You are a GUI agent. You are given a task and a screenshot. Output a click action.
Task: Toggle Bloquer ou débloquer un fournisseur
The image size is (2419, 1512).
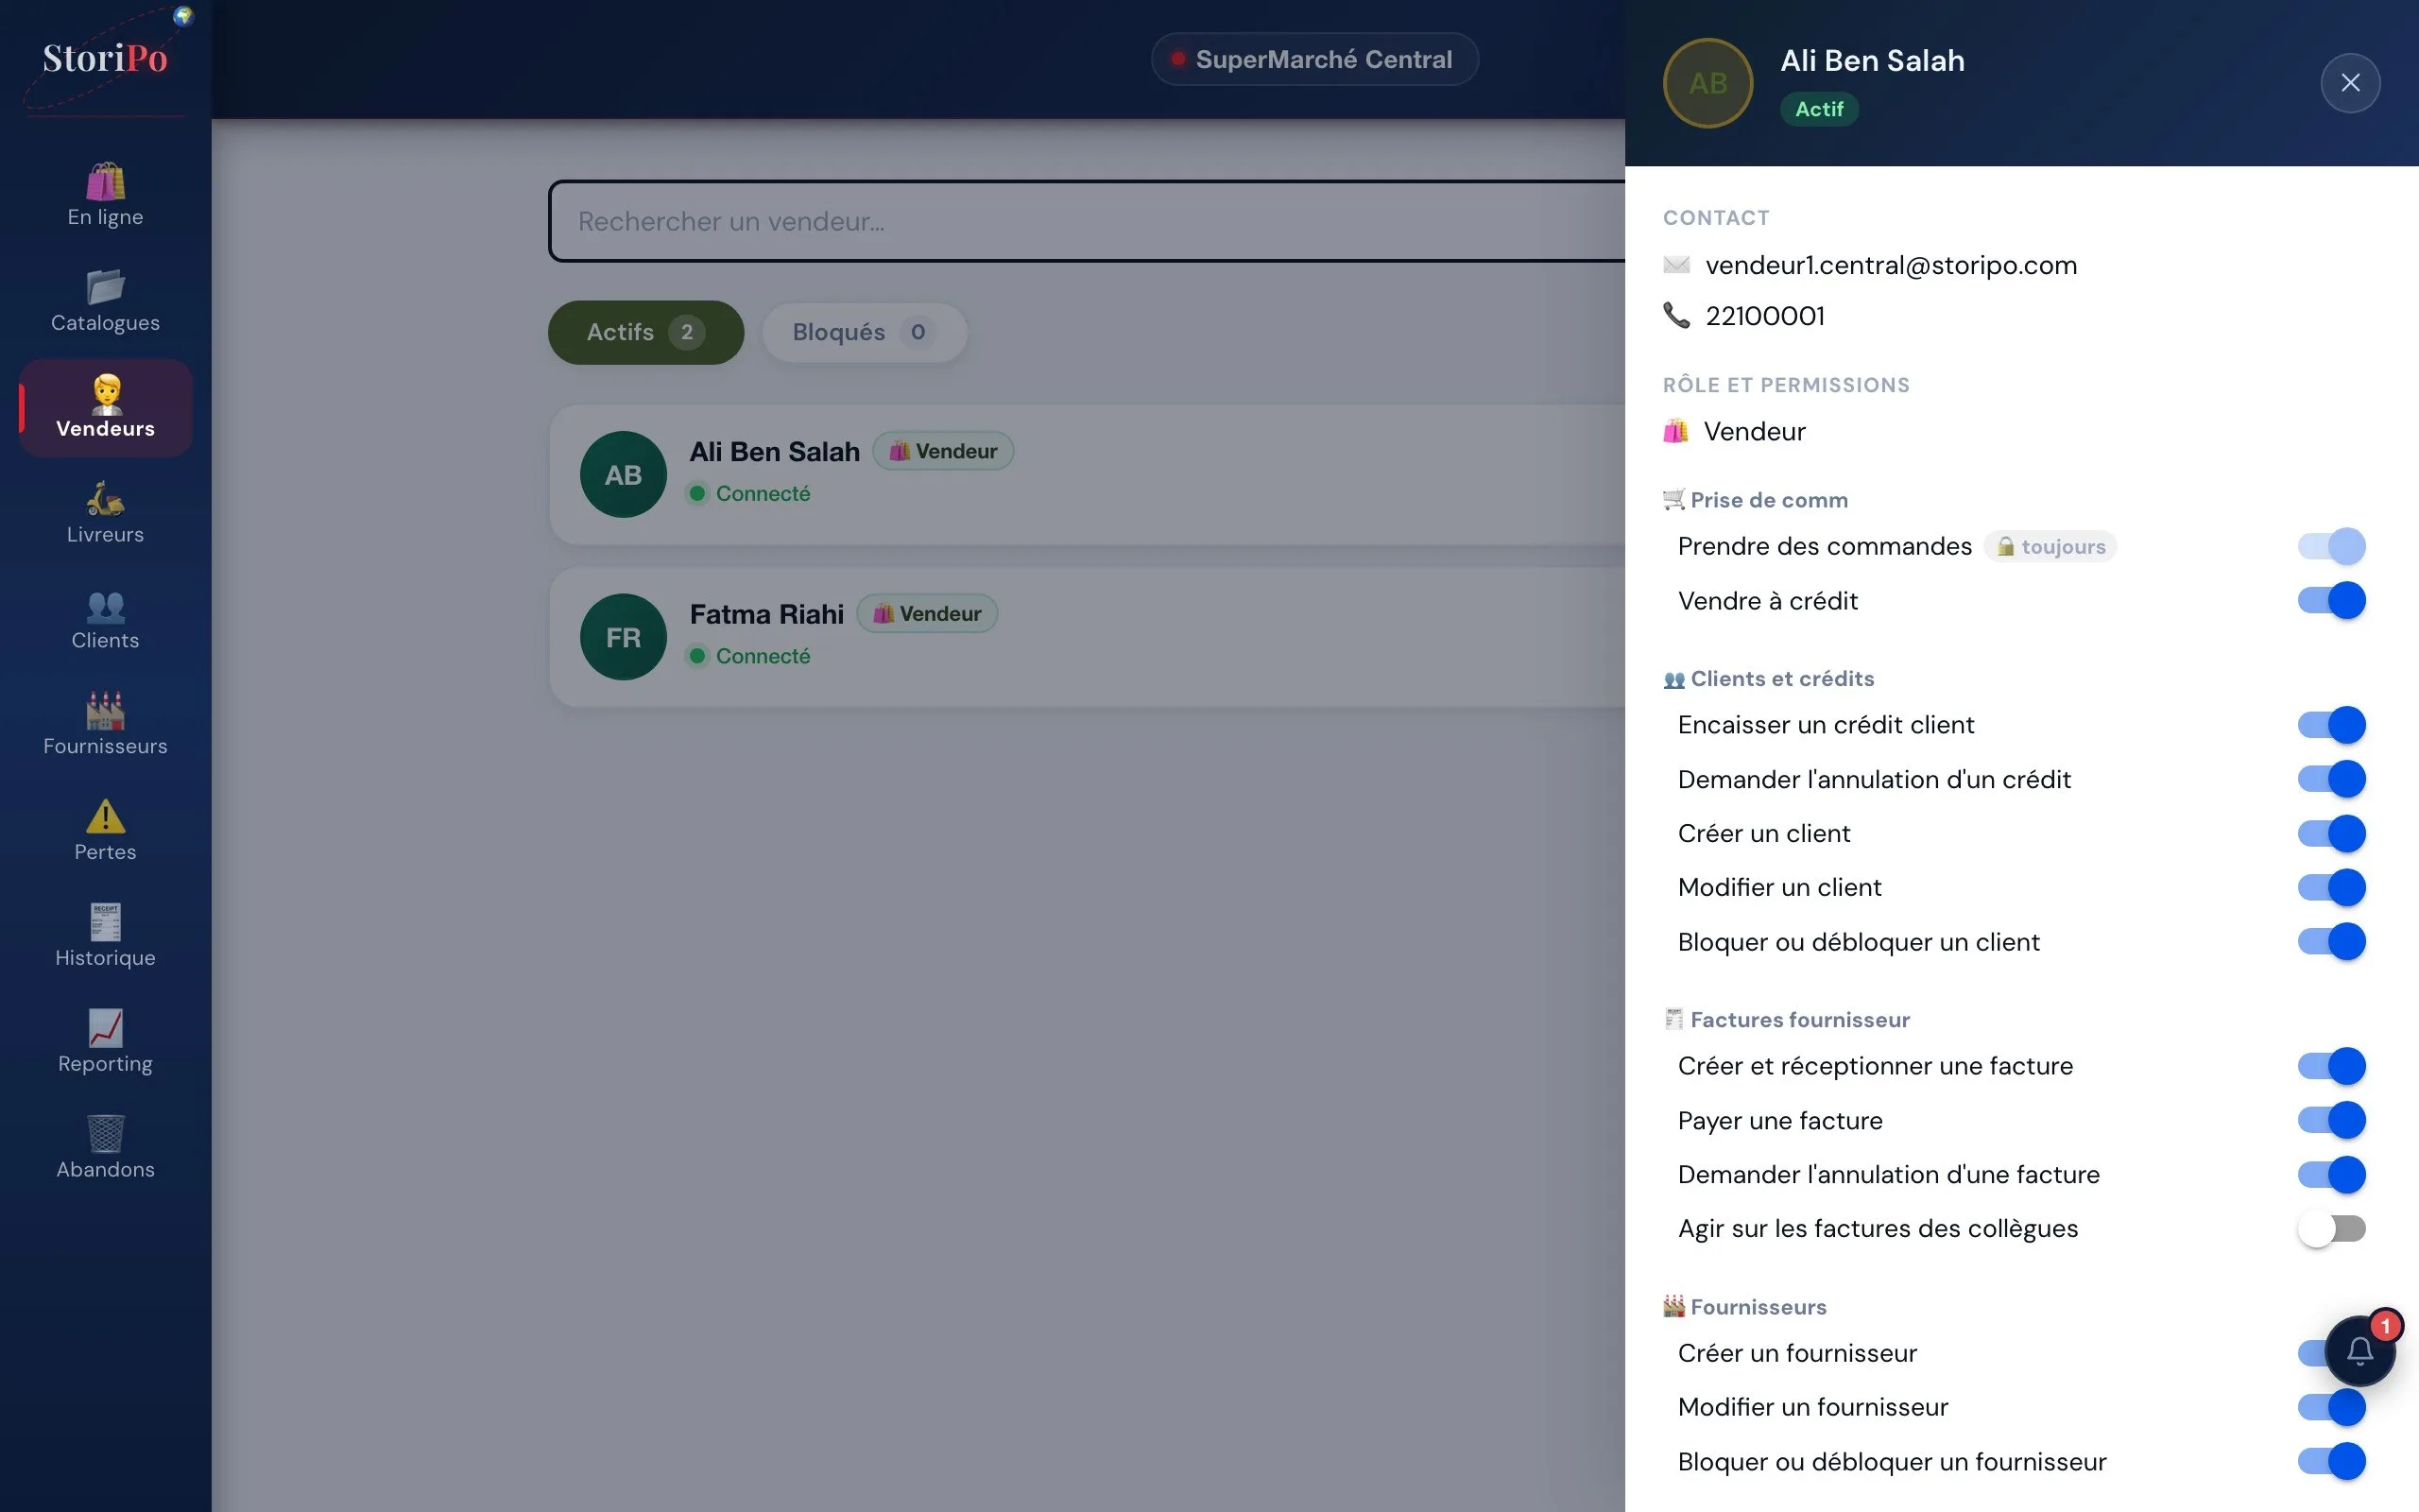(2331, 1461)
